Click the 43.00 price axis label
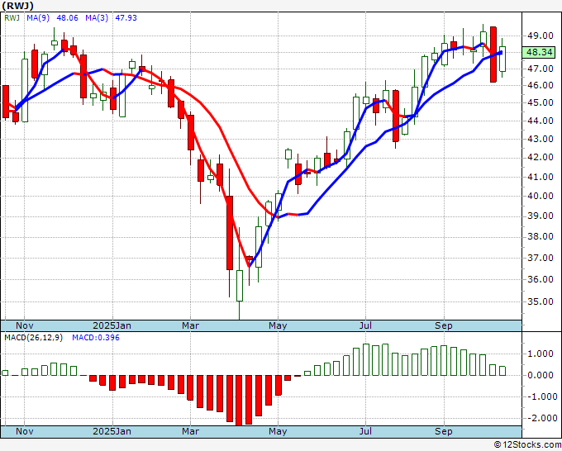 pos(540,139)
